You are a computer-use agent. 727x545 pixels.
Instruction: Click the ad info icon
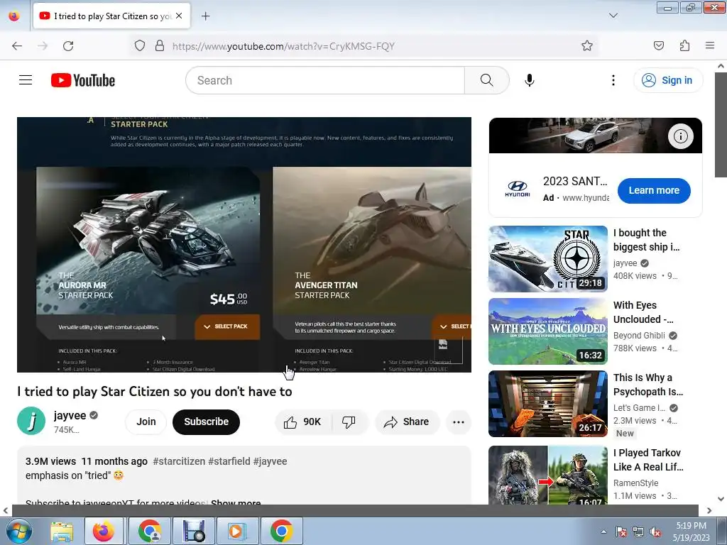[680, 136]
